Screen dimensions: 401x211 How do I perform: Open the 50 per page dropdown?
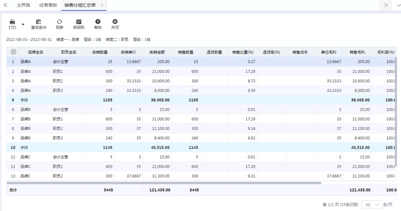point(372,205)
